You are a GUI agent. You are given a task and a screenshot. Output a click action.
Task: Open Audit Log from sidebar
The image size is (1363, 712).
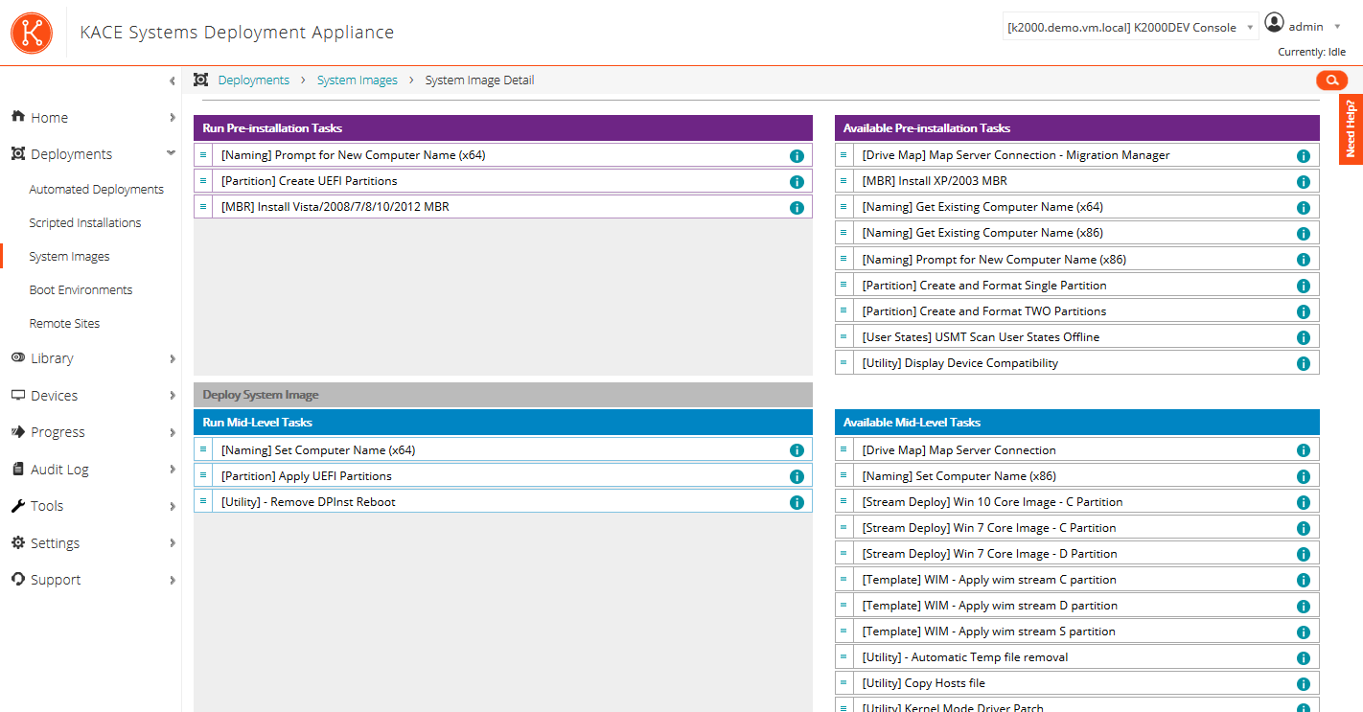(59, 470)
